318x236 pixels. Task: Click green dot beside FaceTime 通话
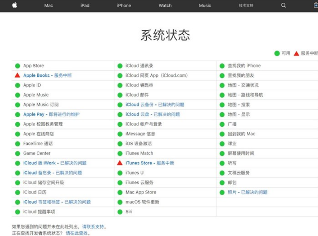click(x=18, y=144)
